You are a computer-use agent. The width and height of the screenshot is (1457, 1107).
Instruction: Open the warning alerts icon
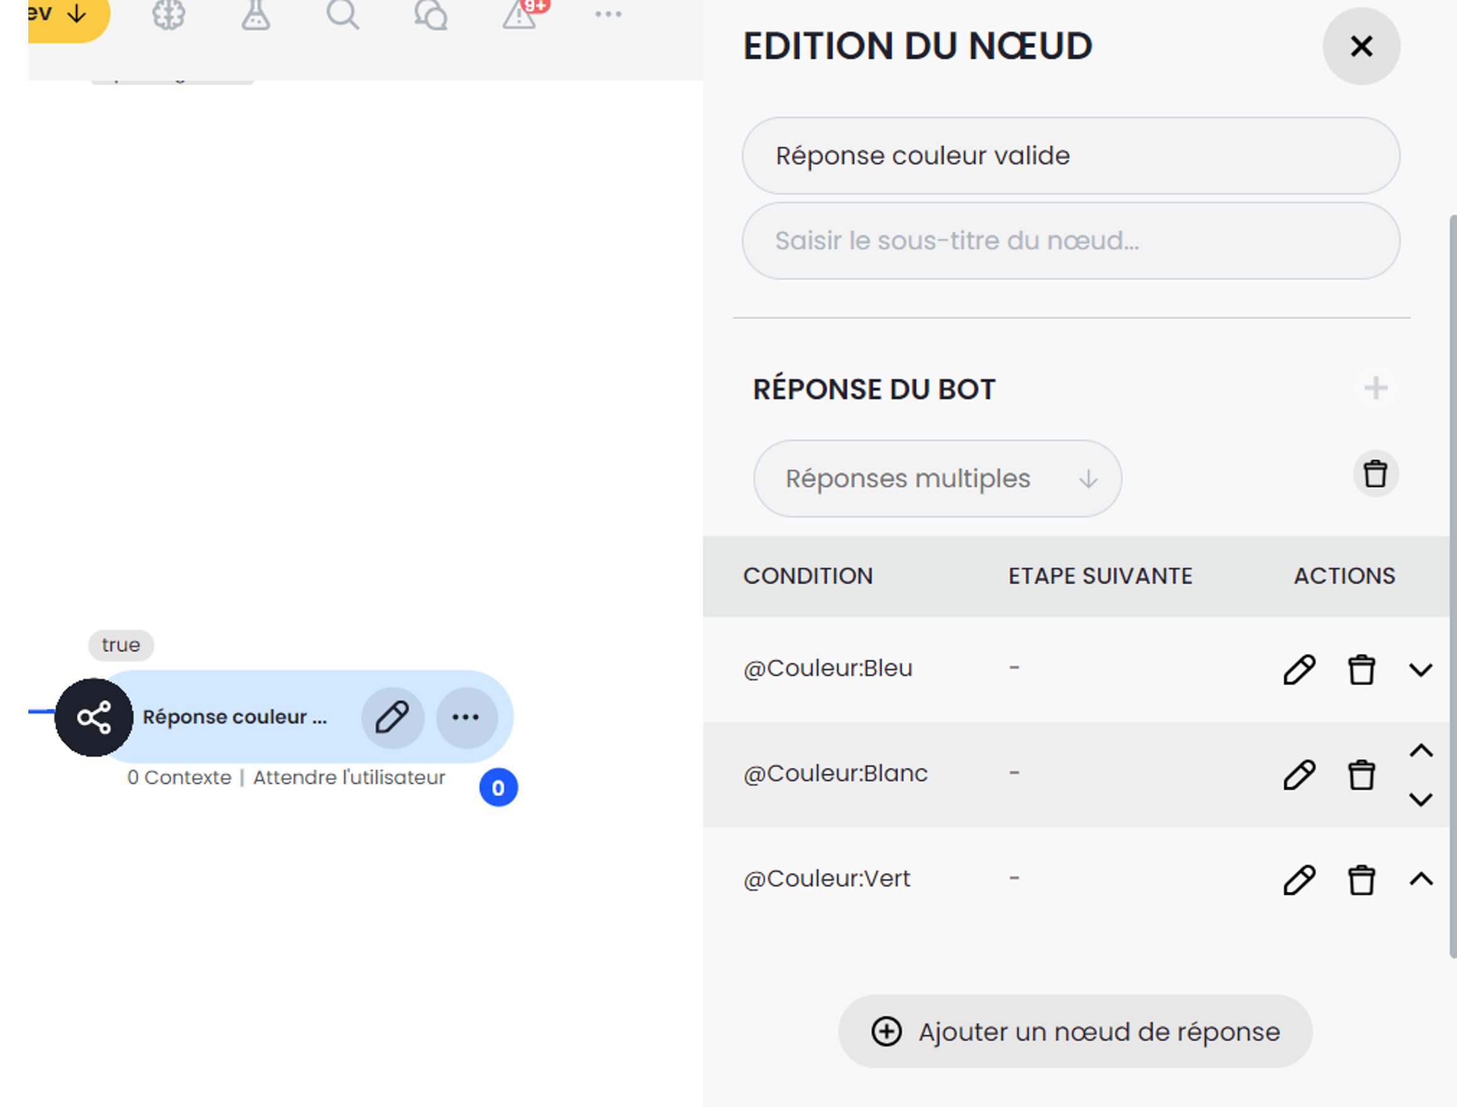[519, 14]
